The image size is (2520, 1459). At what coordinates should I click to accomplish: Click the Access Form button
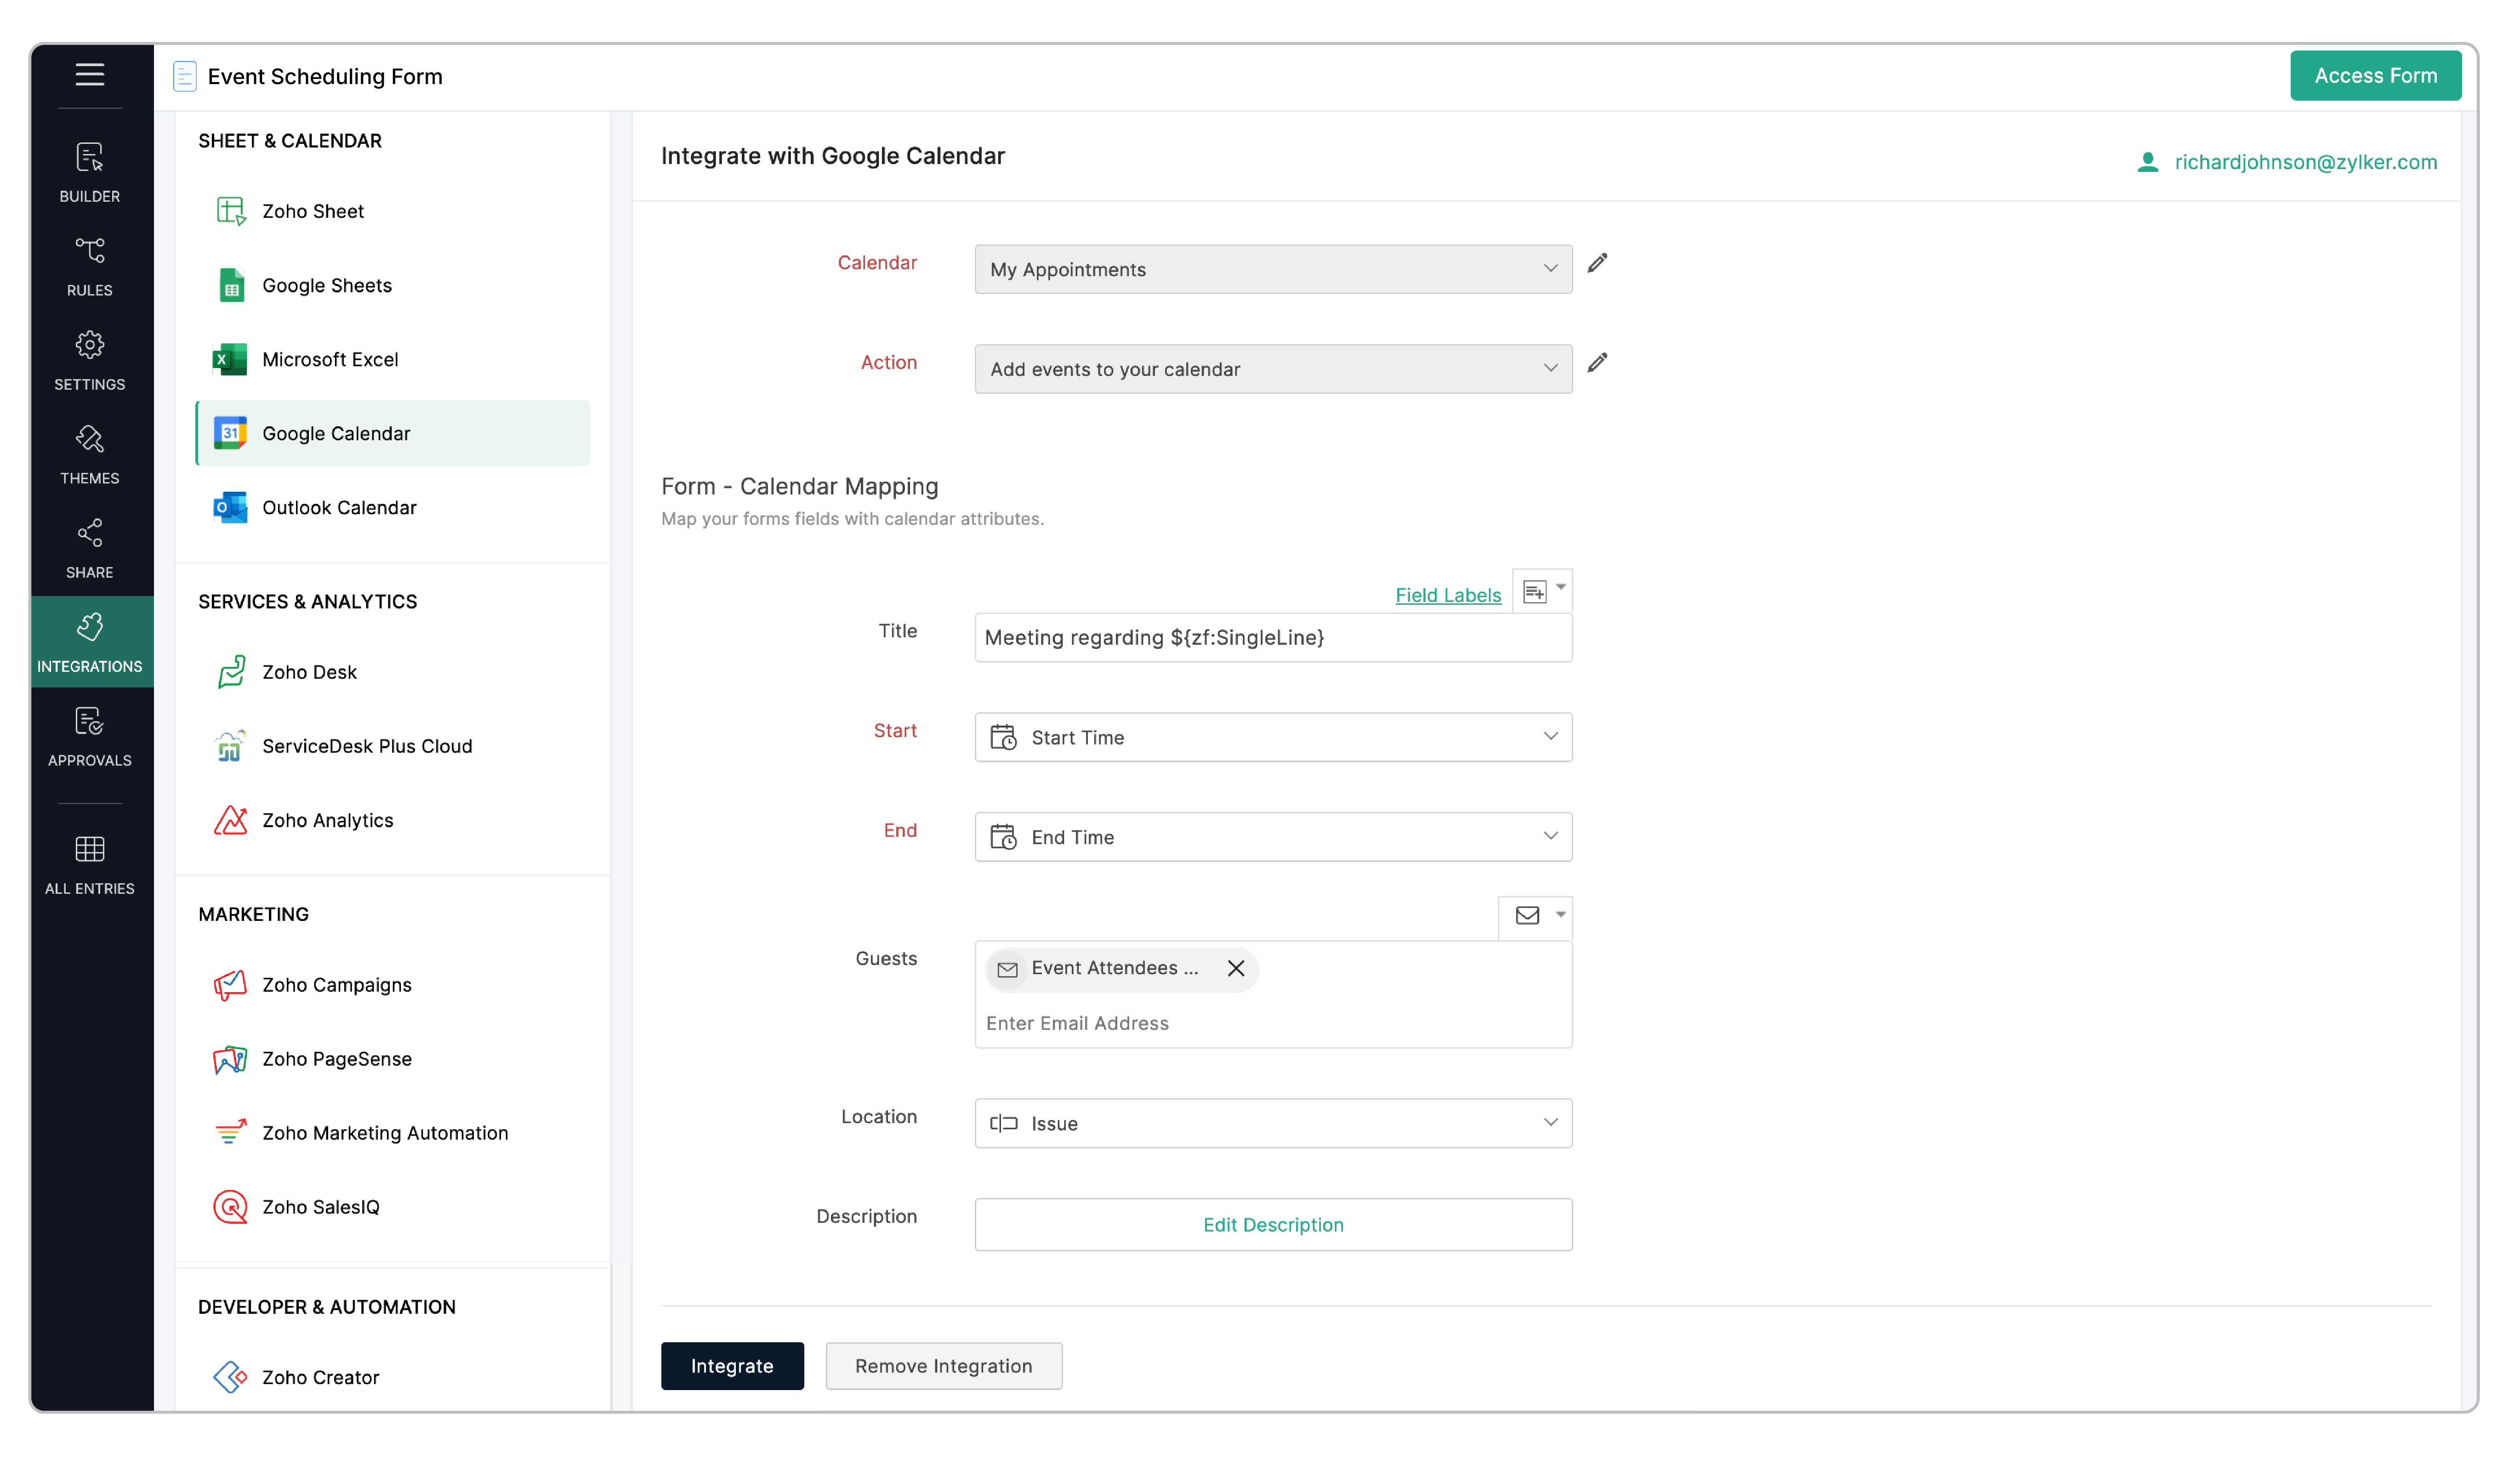[x=2375, y=75]
